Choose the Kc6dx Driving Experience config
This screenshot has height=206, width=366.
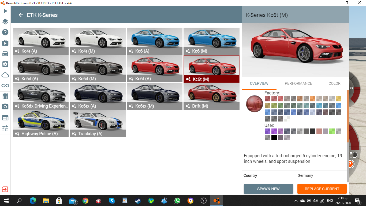pyautogui.click(x=41, y=96)
